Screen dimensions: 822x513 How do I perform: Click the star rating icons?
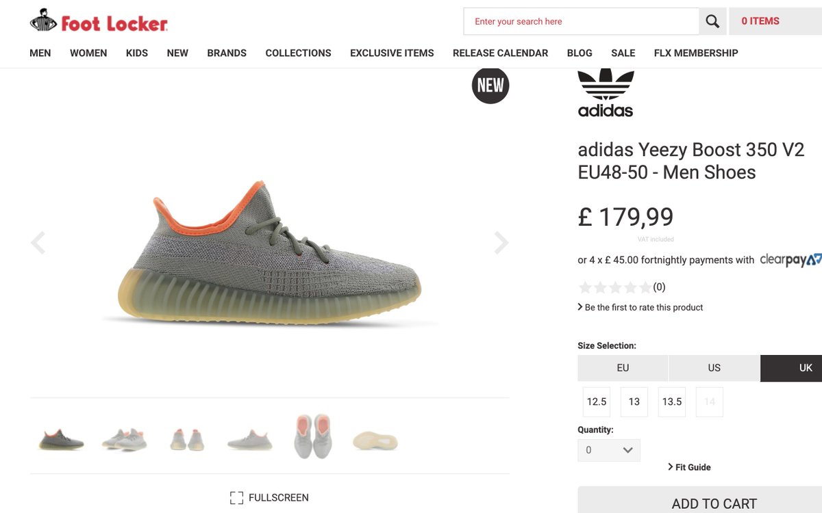tap(615, 287)
